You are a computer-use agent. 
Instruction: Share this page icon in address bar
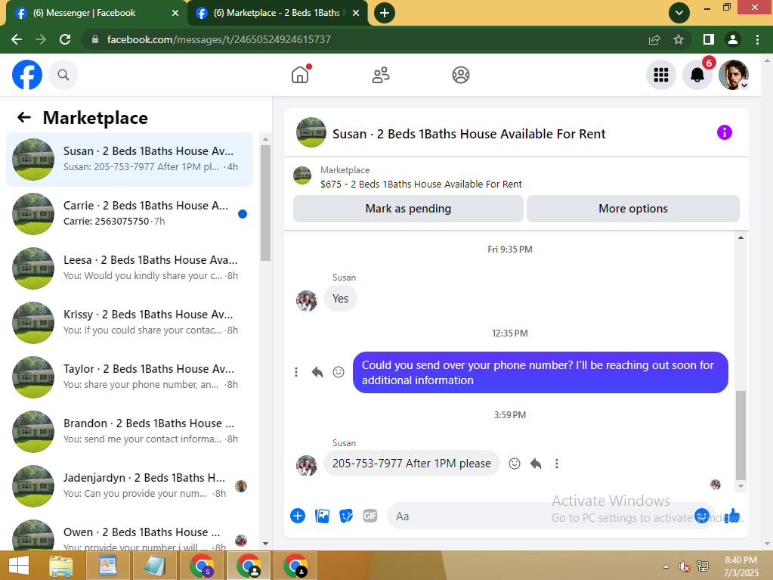pyautogui.click(x=654, y=39)
